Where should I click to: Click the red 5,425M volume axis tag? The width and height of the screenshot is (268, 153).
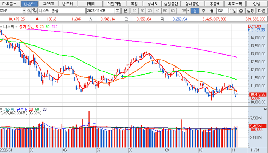coord(258,126)
